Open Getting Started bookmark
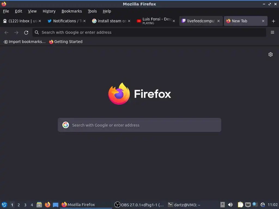This screenshot has width=279, height=209. [66, 42]
